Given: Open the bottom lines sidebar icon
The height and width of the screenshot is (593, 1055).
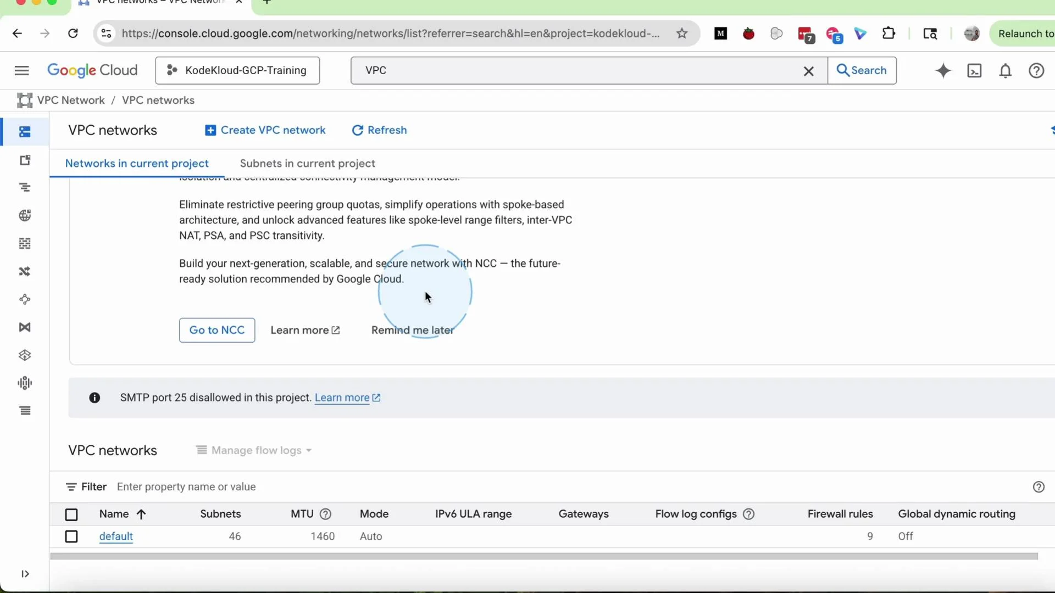Looking at the screenshot, I should click(25, 411).
